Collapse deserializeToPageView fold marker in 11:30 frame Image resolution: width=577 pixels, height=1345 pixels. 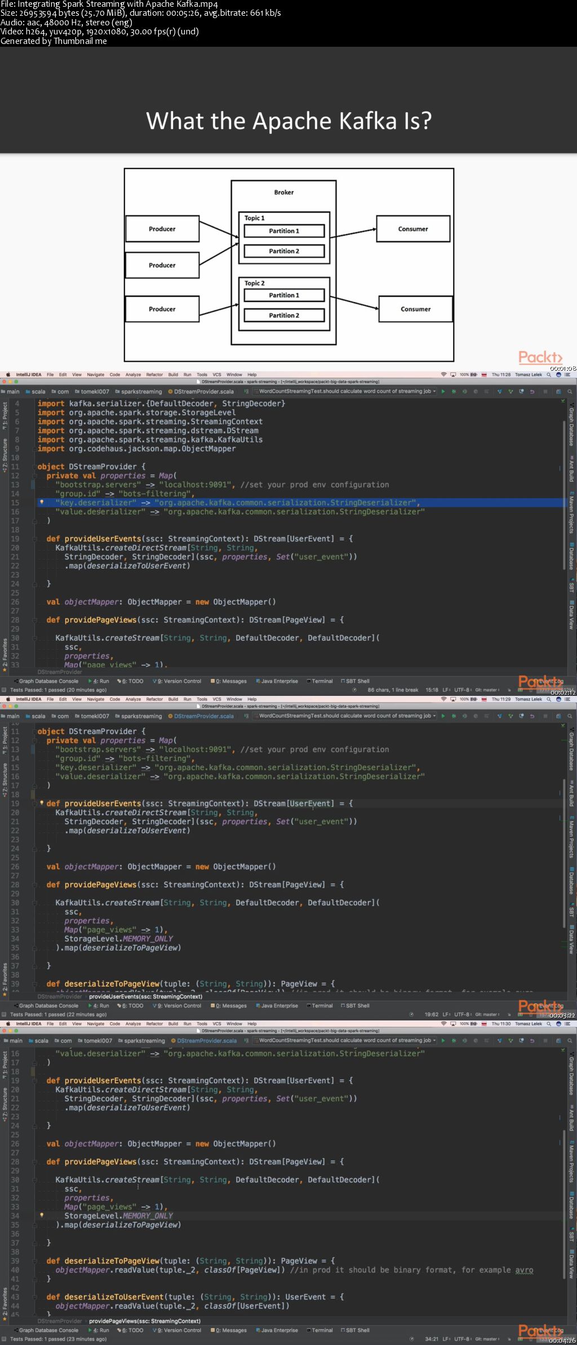click(34, 1260)
